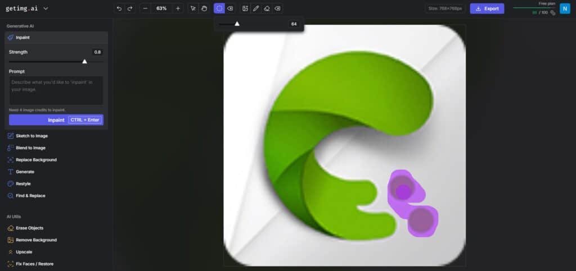This screenshot has width=576, height=271.
Task: Click the redo arrow icon
Action: pos(130,8)
